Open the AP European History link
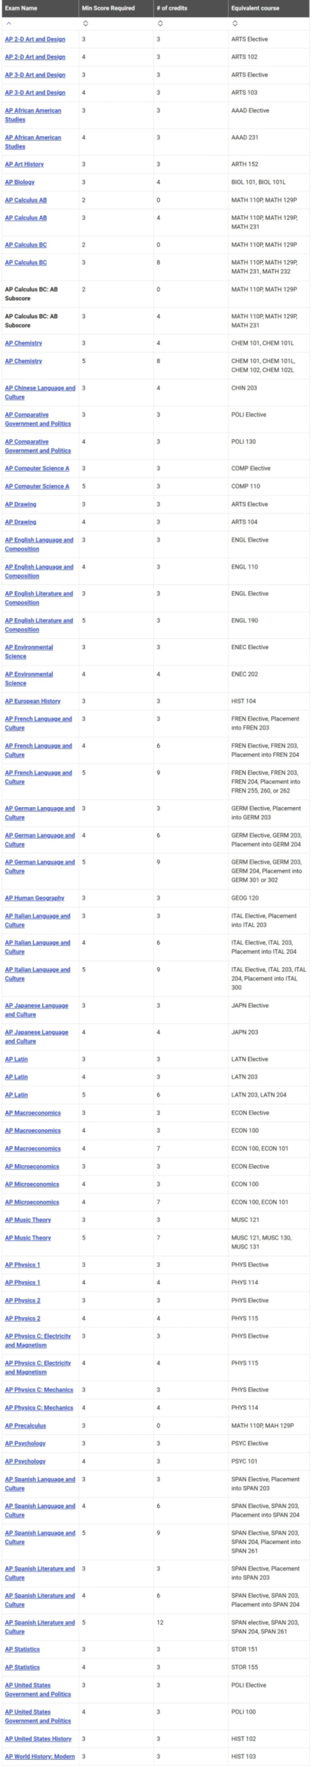Image resolution: width=312 pixels, height=1766 pixels. pos(32,701)
